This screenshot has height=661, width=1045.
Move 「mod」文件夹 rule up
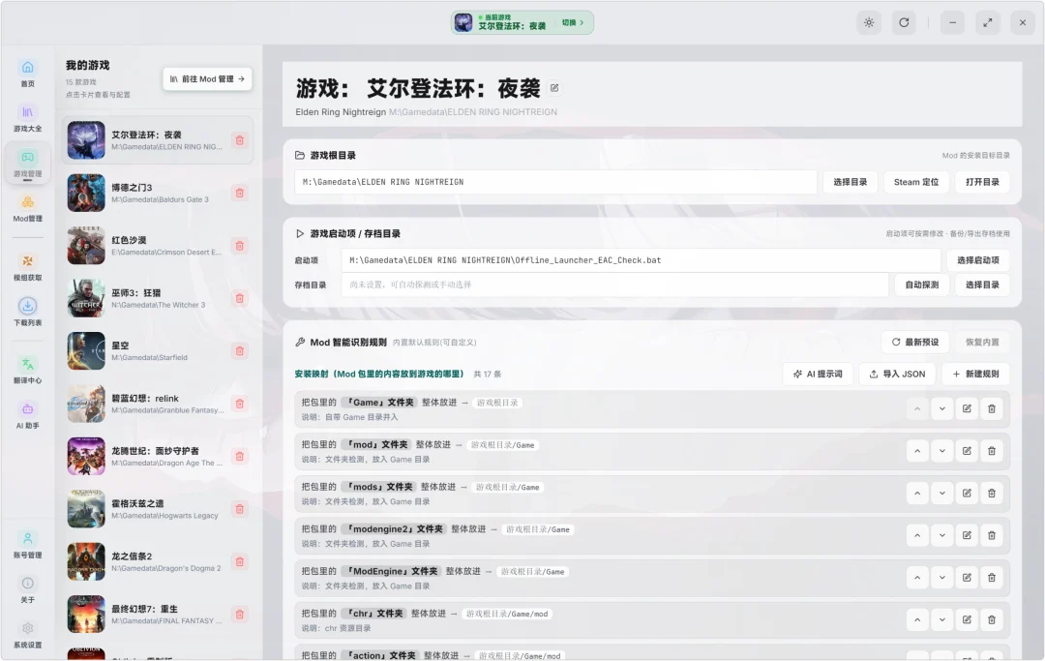click(x=917, y=451)
